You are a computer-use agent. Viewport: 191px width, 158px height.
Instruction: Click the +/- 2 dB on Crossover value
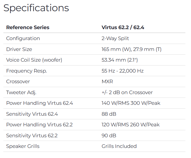click(x=127, y=92)
